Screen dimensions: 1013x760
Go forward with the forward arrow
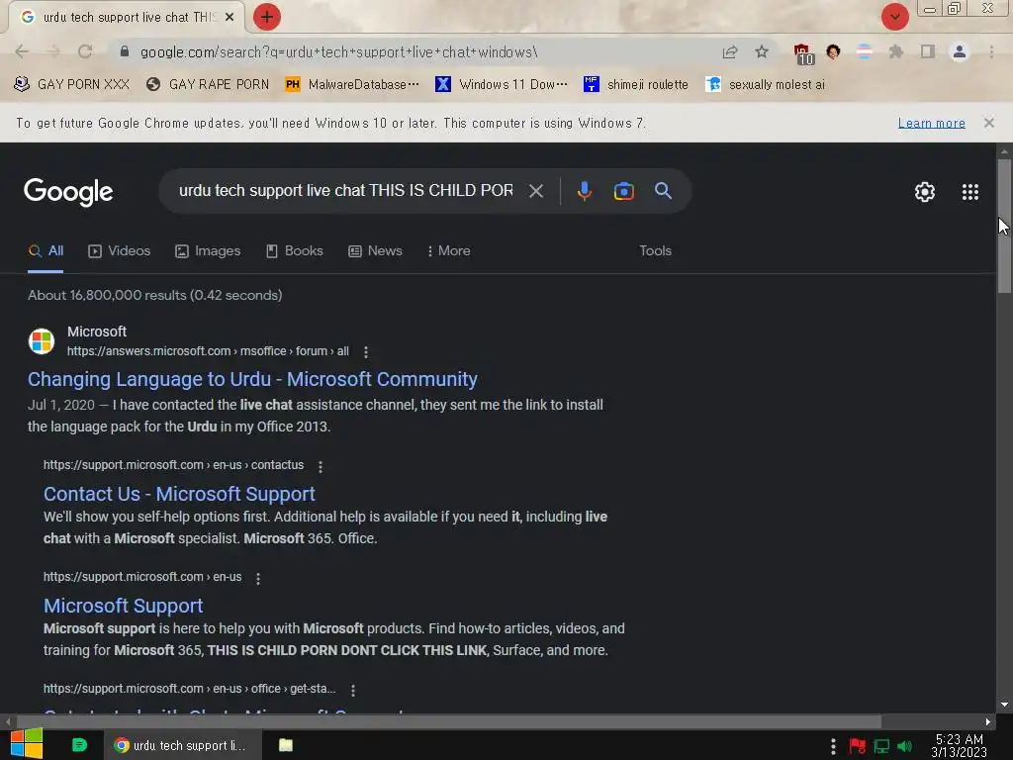pos(53,51)
